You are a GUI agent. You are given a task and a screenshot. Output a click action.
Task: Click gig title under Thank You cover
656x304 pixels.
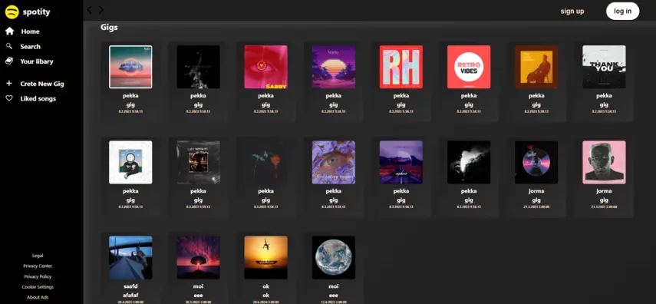pos(604,104)
